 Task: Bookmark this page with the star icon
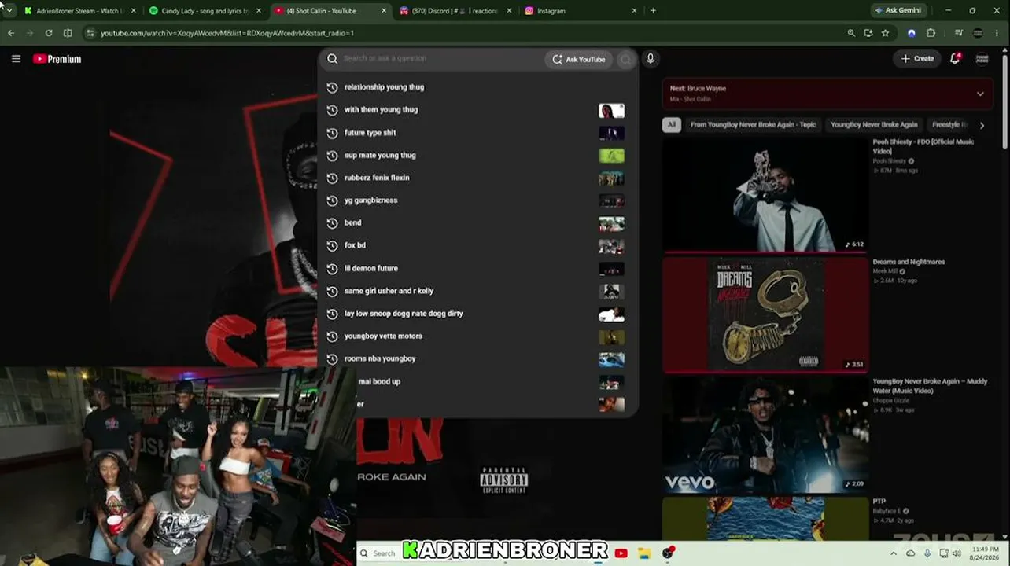[x=885, y=33]
